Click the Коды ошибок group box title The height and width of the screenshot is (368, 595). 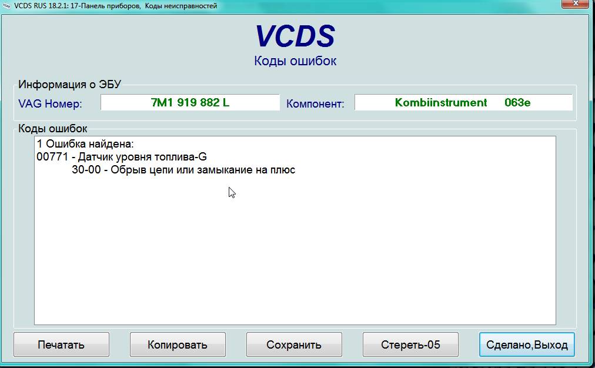53,129
